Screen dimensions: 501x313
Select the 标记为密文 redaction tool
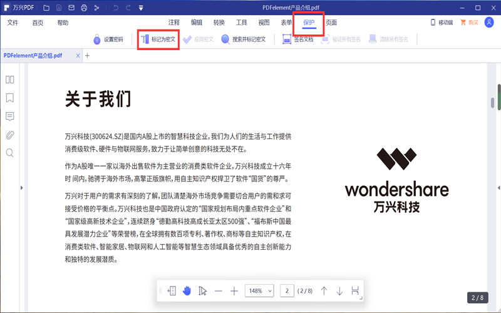coord(158,39)
